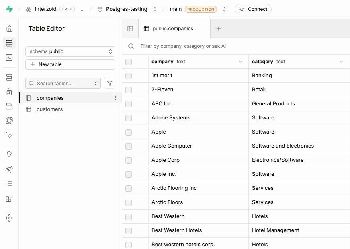This screenshot has height=249, width=350.
Task: Open the Advisors lightbulb sidebar icon
Action: [x=9, y=155]
